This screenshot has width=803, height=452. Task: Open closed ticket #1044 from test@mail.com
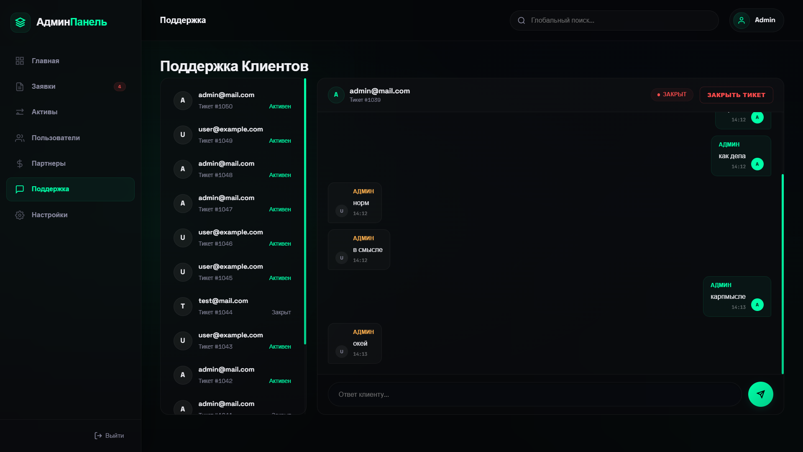pyautogui.click(x=232, y=306)
